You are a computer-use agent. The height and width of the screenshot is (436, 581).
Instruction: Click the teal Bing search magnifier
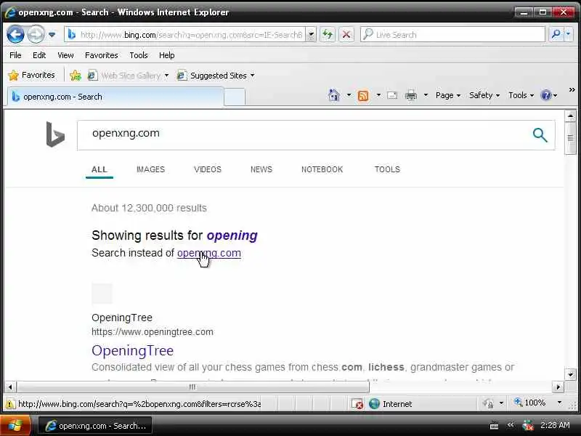pos(540,135)
